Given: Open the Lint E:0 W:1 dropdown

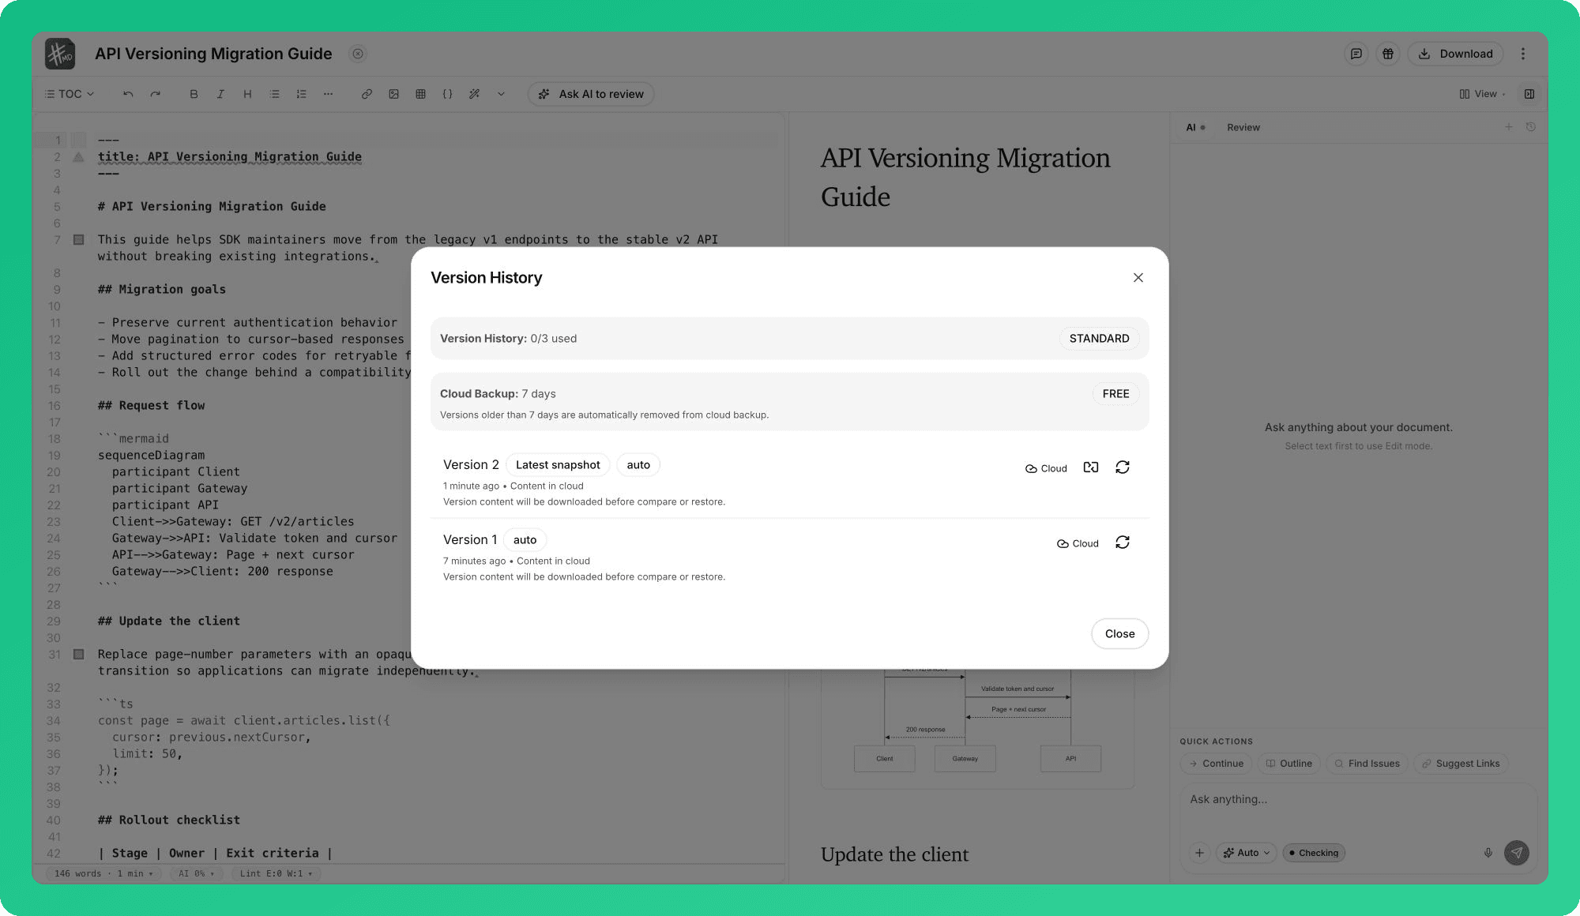Looking at the screenshot, I should coord(276,873).
